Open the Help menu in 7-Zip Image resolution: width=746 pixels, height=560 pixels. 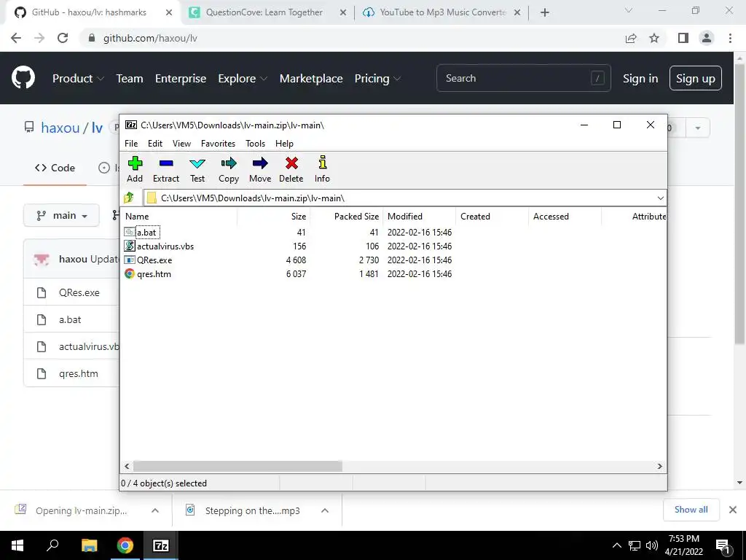(285, 144)
